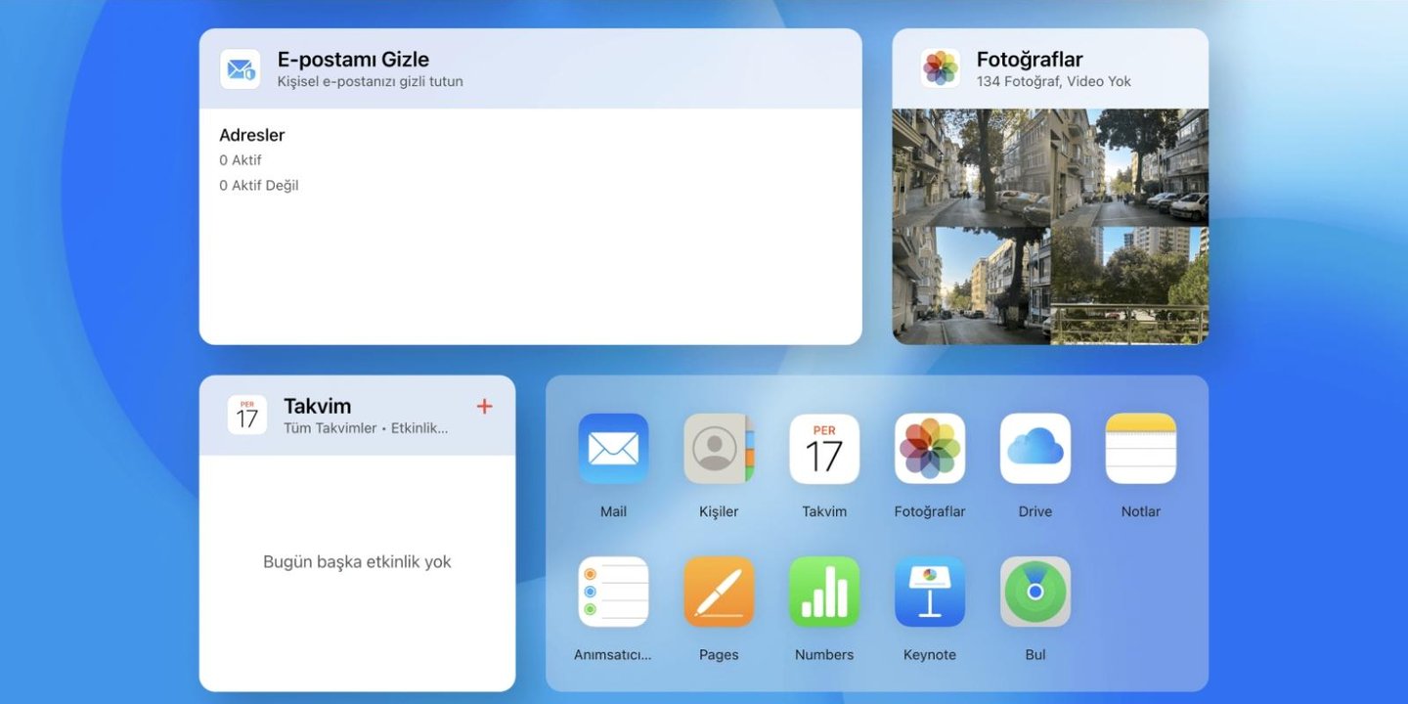Open the Mail app icon
The width and height of the screenshot is (1408, 704).
tap(613, 449)
